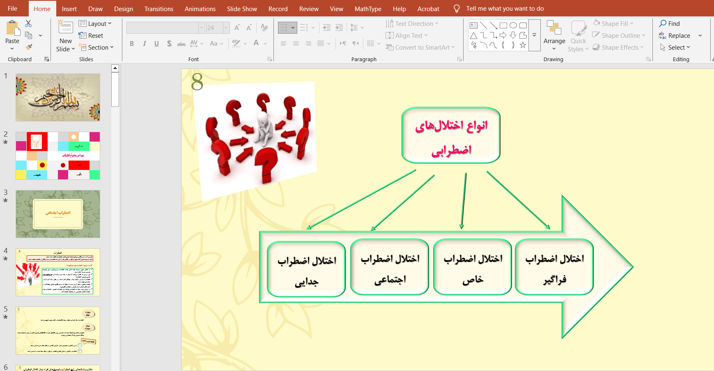Switch to the Insert tab
This screenshot has height=371, width=714.
pyautogui.click(x=69, y=9)
